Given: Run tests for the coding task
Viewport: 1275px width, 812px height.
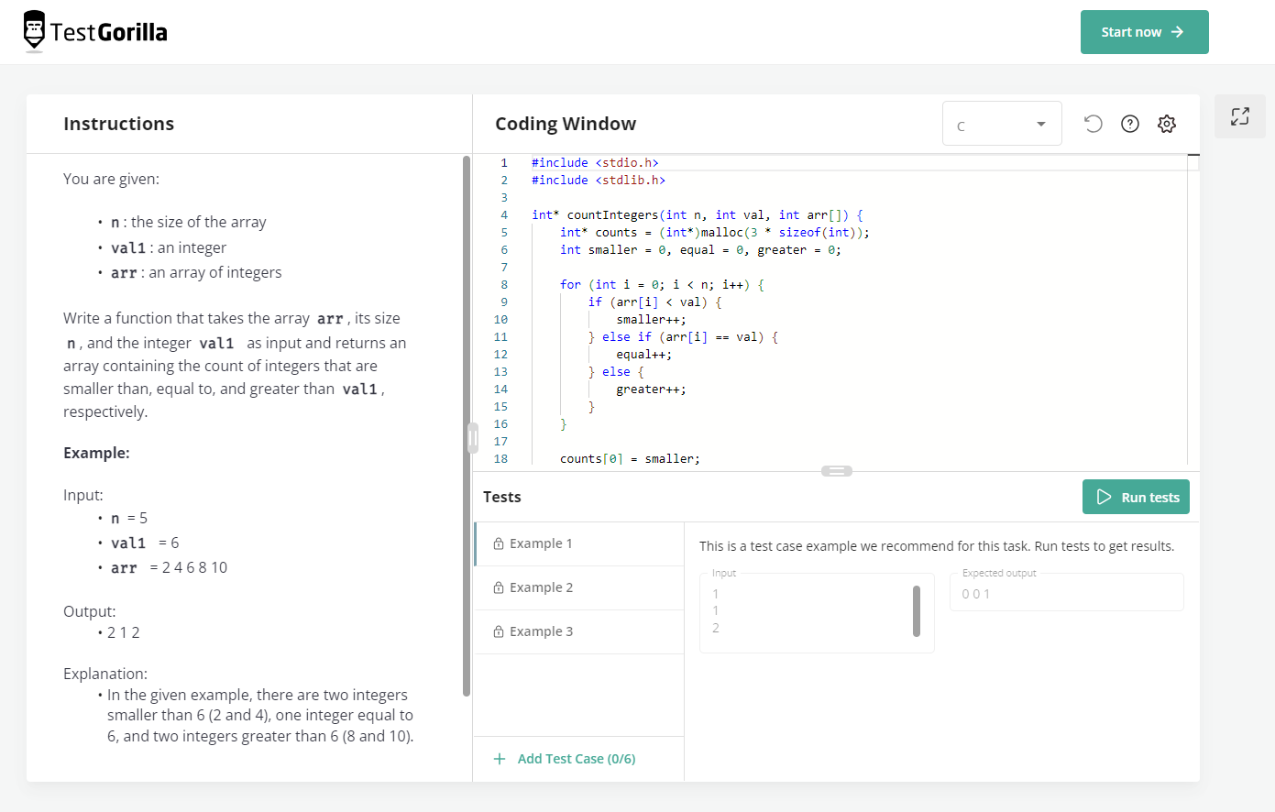Looking at the screenshot, I should point(1136,496).
